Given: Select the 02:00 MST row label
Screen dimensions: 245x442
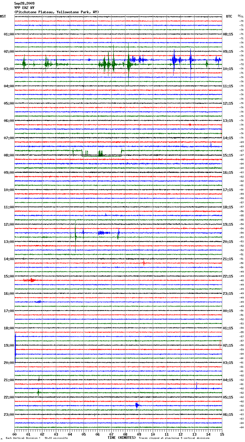Looking at the screenshot, I should tap(9, 52).
